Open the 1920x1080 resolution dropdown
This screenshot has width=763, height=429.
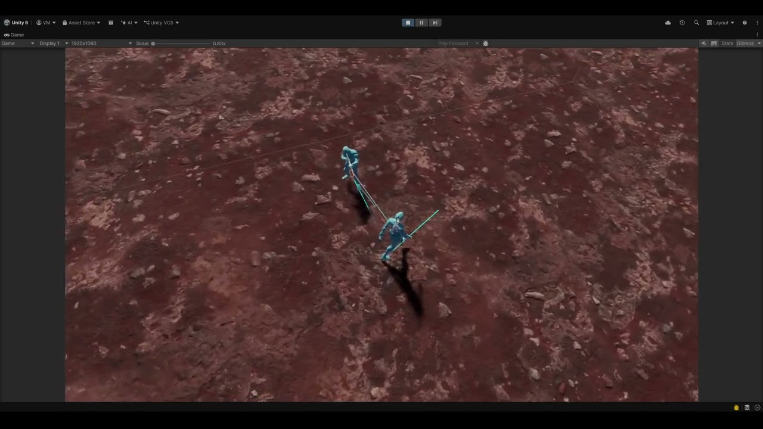click(x=101, y=43)
